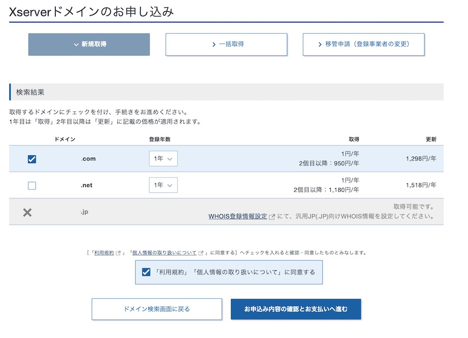468x338 pixels.
Task: Open the 個人情報の取り扱いについて link
Action: 164,253
